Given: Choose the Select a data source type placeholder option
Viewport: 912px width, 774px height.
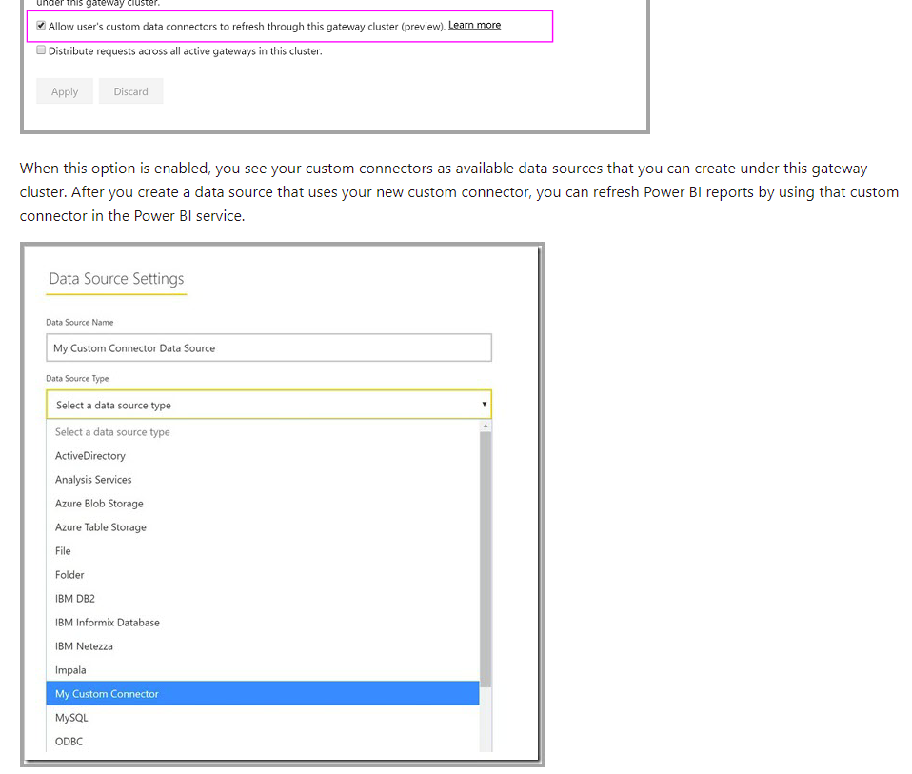Looking at the screenshot, I should click(263, 432).
